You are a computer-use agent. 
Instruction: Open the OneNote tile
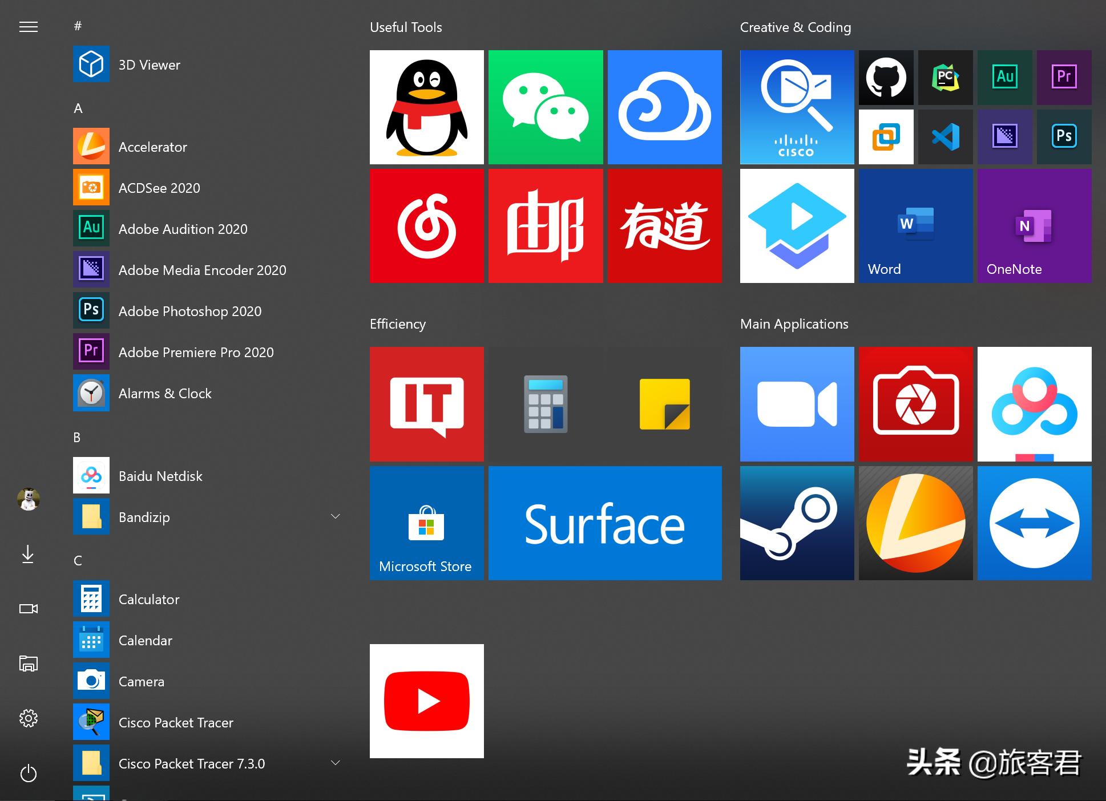pos(1034,226)
